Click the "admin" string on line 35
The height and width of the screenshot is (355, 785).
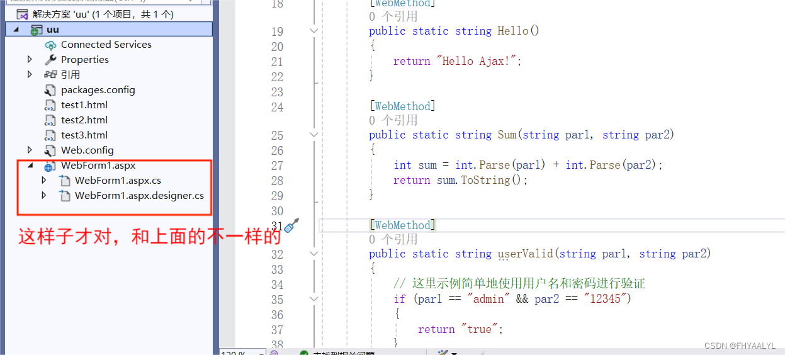pyautogui.click(x=489, y=299)
